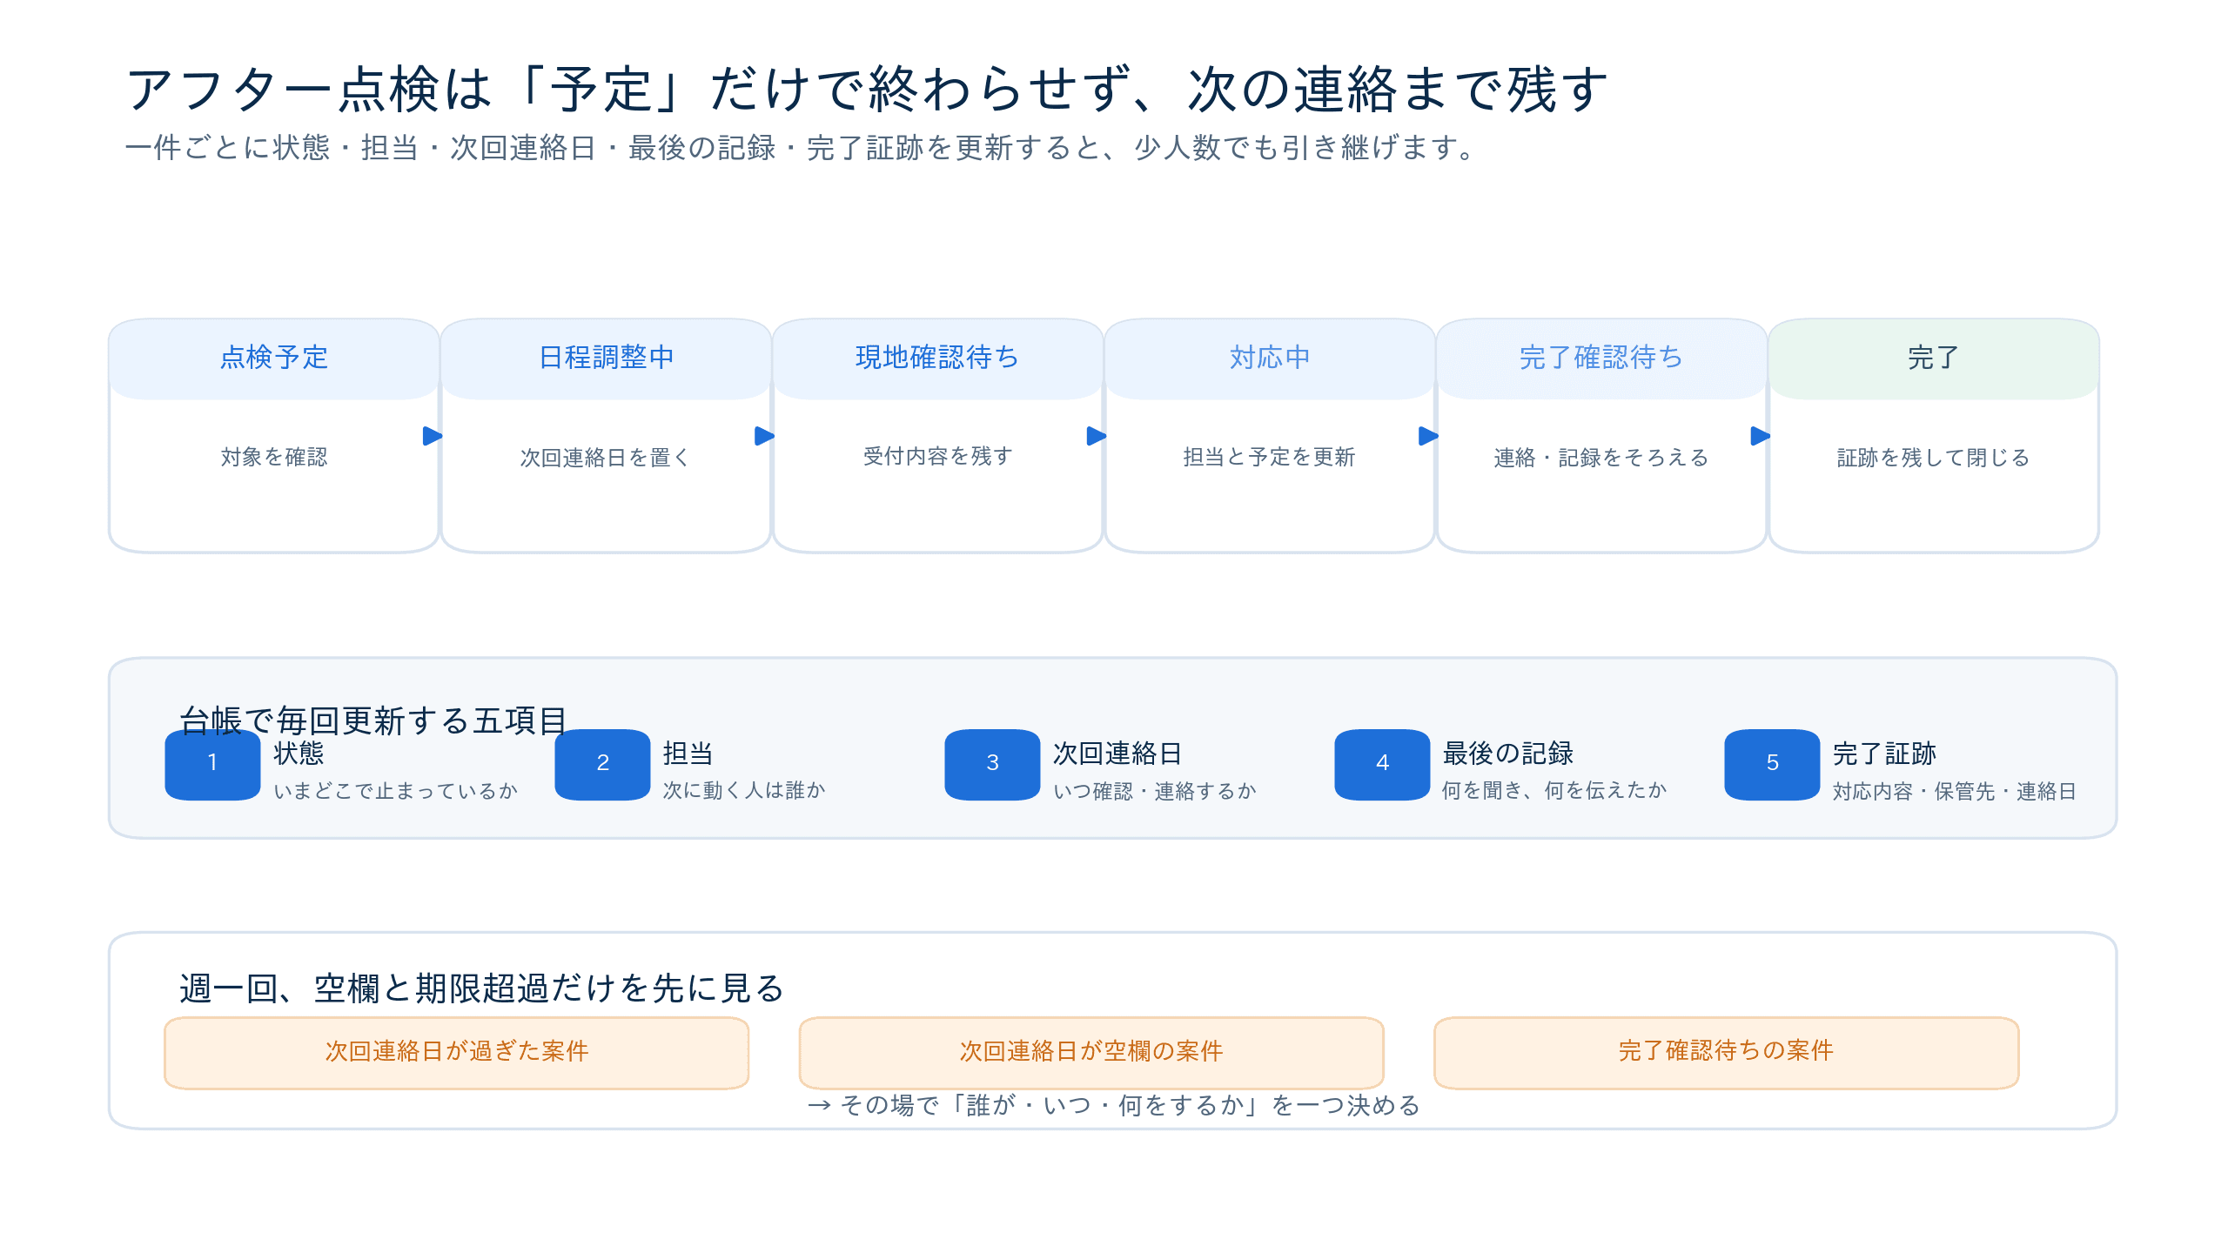Click the 完了証跡 item label
The height and width of the screenshot is (1253, 2228).
(1884, 754)
